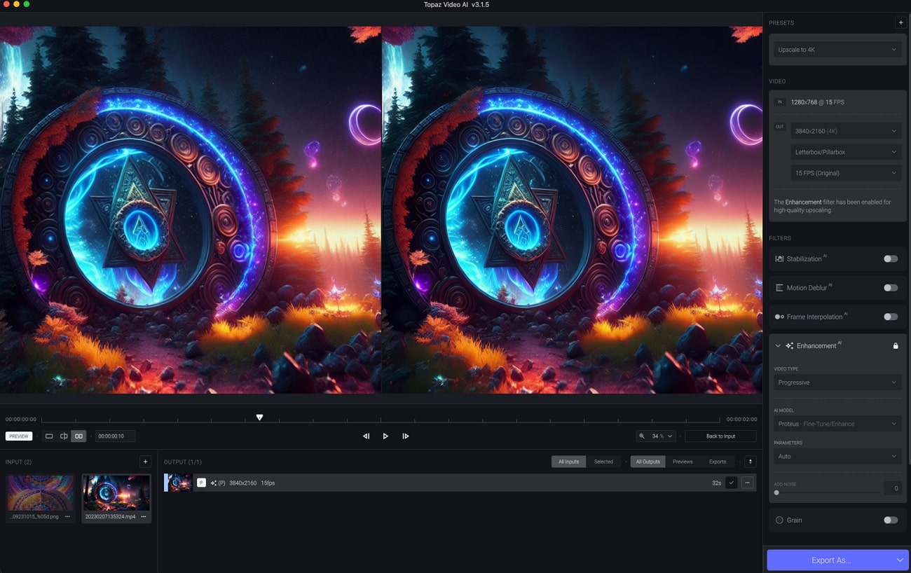The height and width of the screenshot is (573, 911).
Task: Click the Enhancement lock icon
Action: point(896,345)
